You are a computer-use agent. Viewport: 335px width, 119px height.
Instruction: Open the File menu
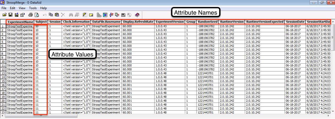4,8
